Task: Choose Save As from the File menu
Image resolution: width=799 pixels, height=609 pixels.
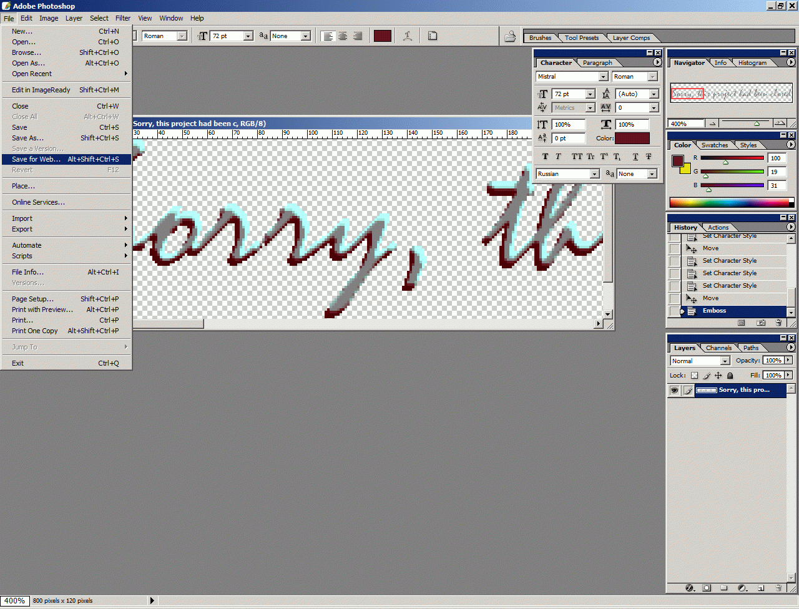Action: [66, 138]
